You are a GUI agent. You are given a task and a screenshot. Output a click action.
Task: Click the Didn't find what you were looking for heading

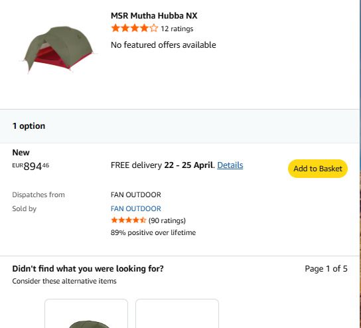(88, 269)
